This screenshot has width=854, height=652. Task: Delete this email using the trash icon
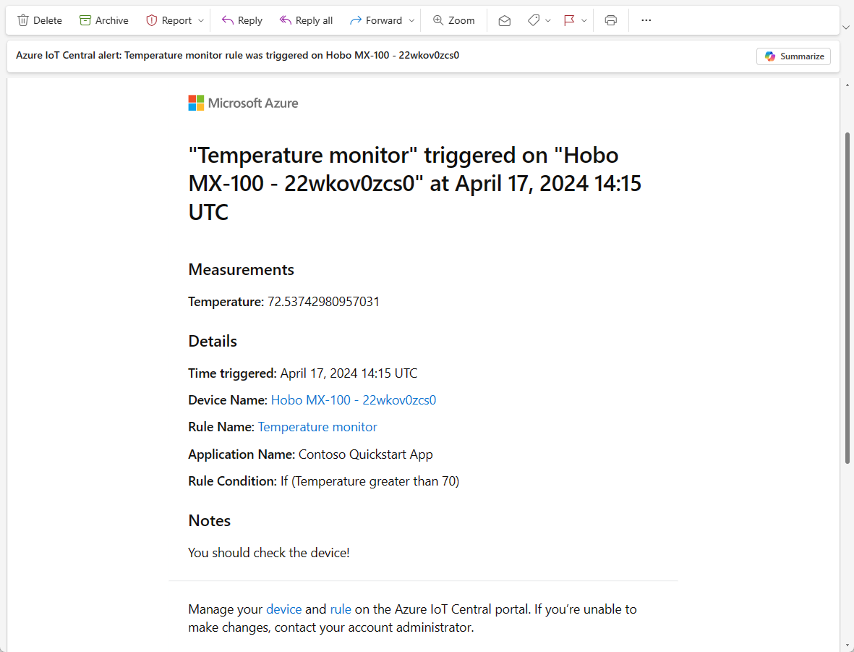[x=40, y=20]
